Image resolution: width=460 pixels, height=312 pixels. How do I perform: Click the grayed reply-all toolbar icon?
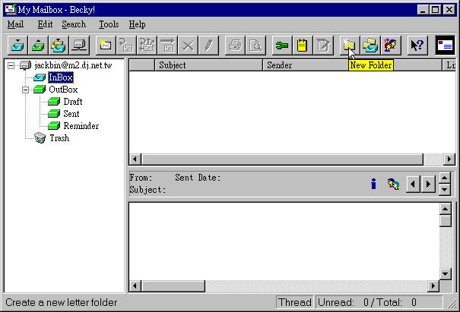coord(147,46)
